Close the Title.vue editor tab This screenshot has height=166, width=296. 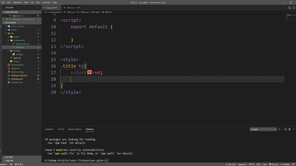tap(79, 8)
